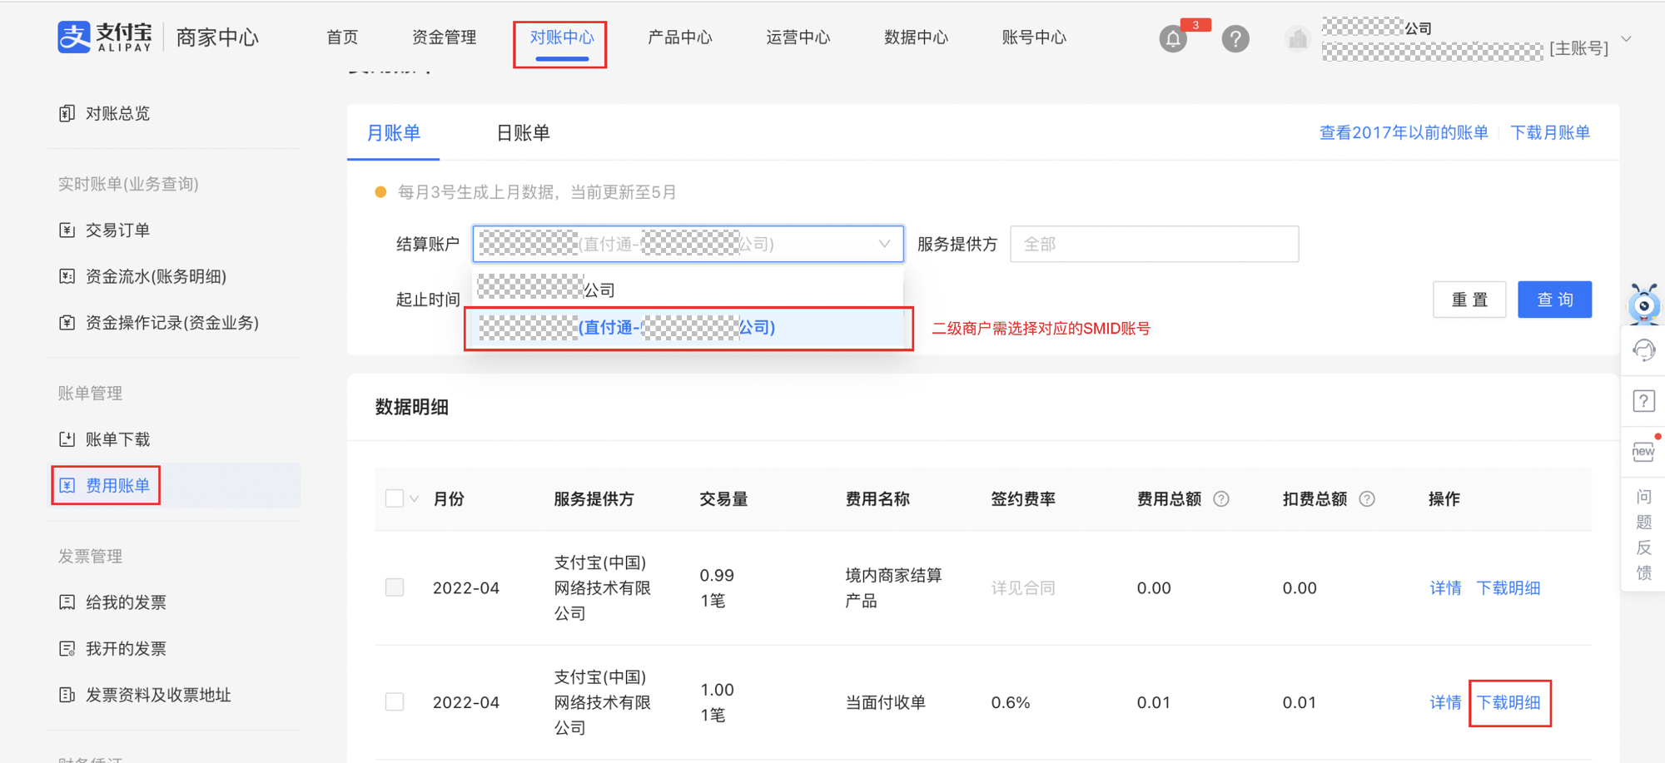This screenshot has height=763, width=1665.
Task: Open the 数据中心 menu item
Action: 915,37
